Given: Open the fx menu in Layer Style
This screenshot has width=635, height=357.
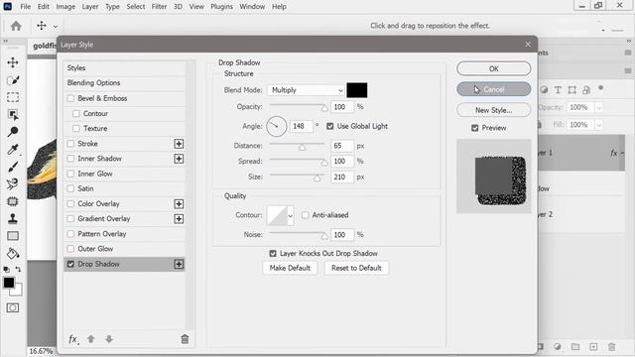Looking at the screenshot, I should click(73, 339).
